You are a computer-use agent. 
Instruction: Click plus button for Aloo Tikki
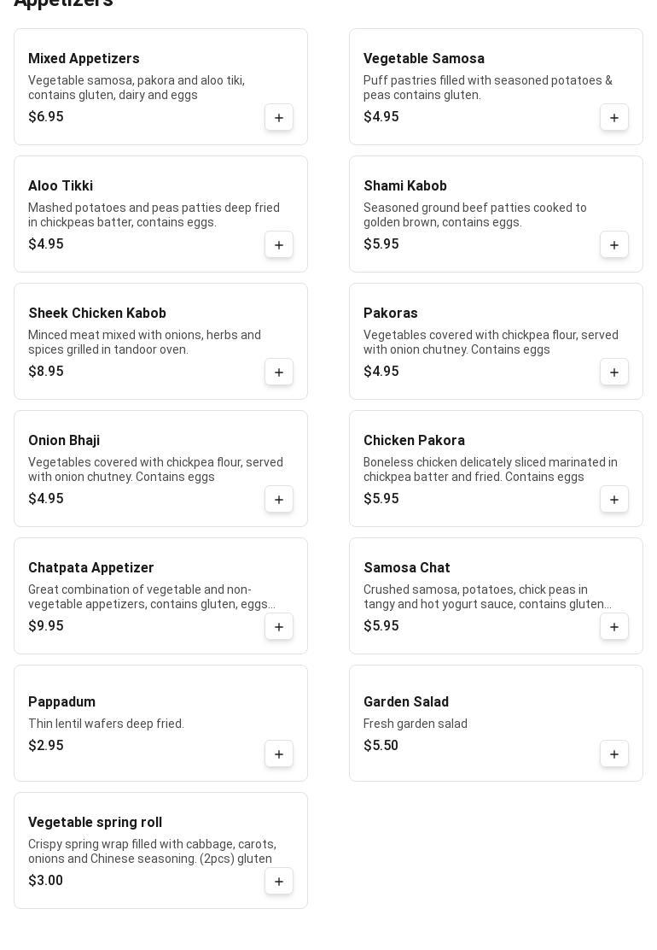279,245
